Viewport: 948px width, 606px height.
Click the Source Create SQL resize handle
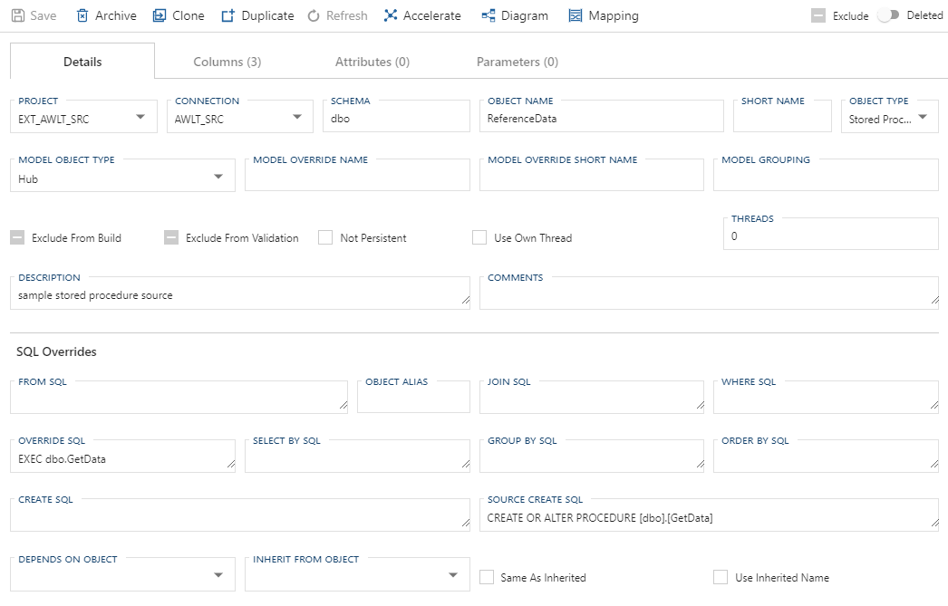(x=934, y=522)
